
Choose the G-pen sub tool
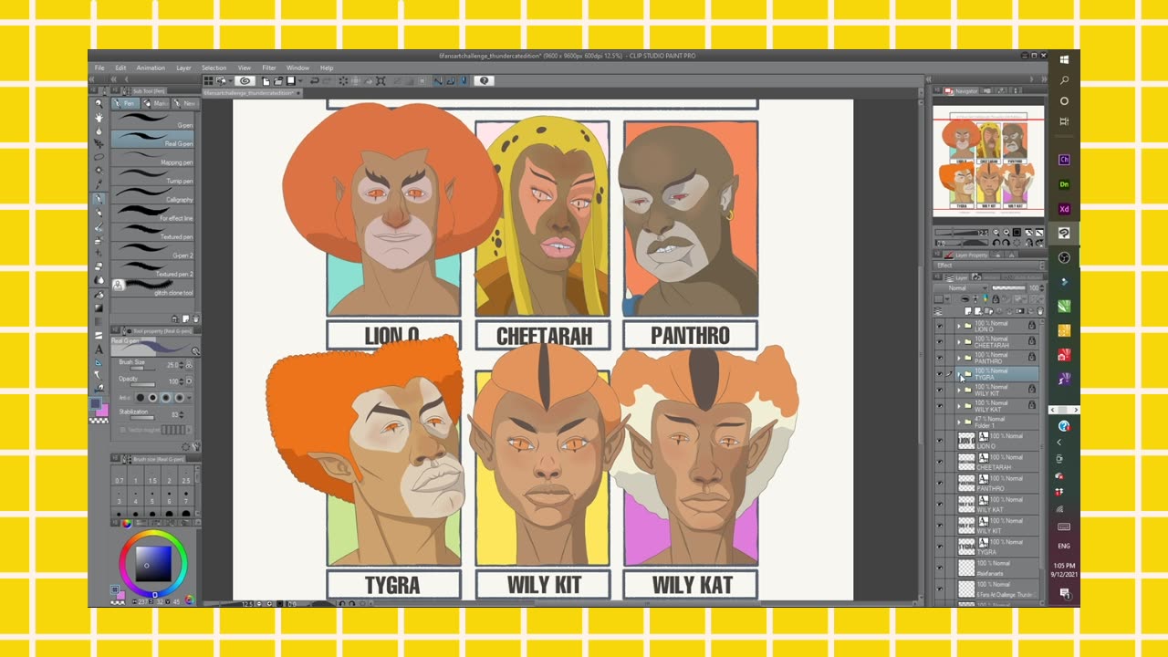pos(152,120)
